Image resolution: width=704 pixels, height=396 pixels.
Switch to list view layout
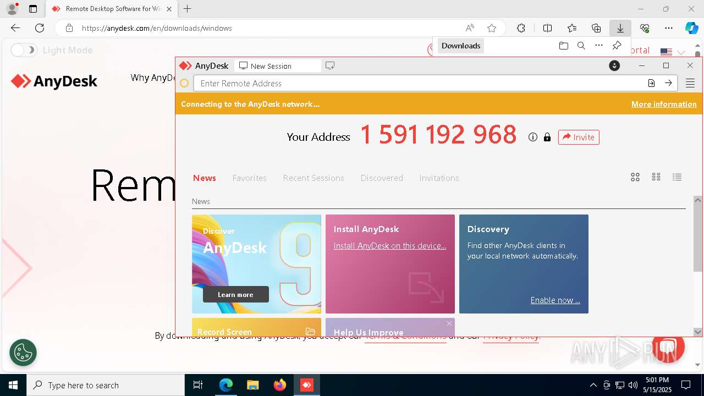click(x=677, y=177)
